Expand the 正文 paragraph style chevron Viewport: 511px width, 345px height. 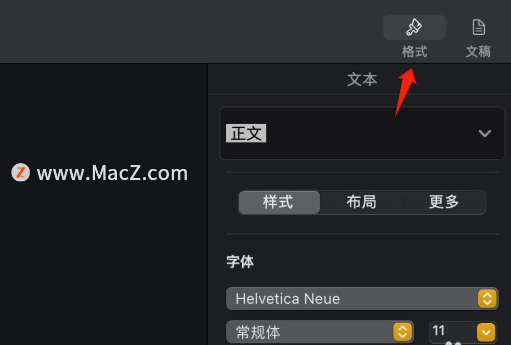pos(484,133)
